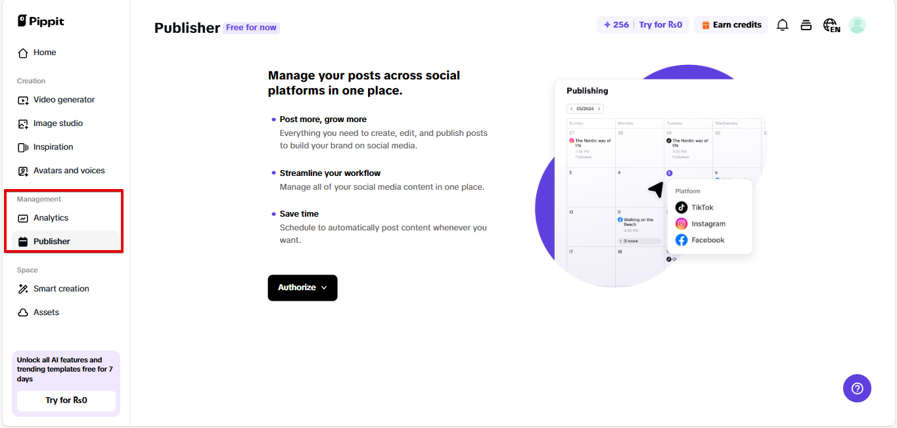Click Try for ₨0 in sidebar promo
This screenshot has height=428, width=897.
click(x=66, y=400)
